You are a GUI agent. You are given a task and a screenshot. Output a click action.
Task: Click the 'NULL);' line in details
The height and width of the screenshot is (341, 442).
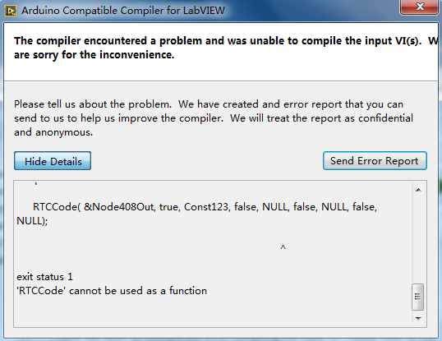[x=32, y=221]
